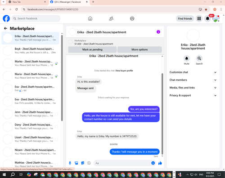Go back using the Marketplace back arrow

click(x=5, y=28)
